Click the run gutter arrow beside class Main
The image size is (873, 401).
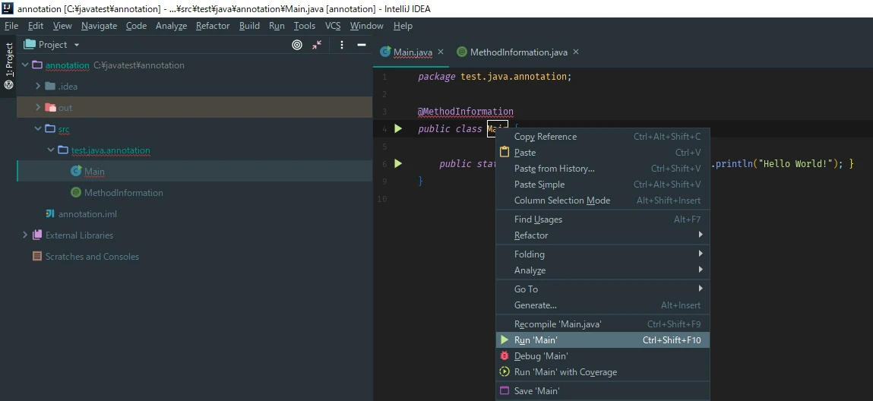point(398,128)
